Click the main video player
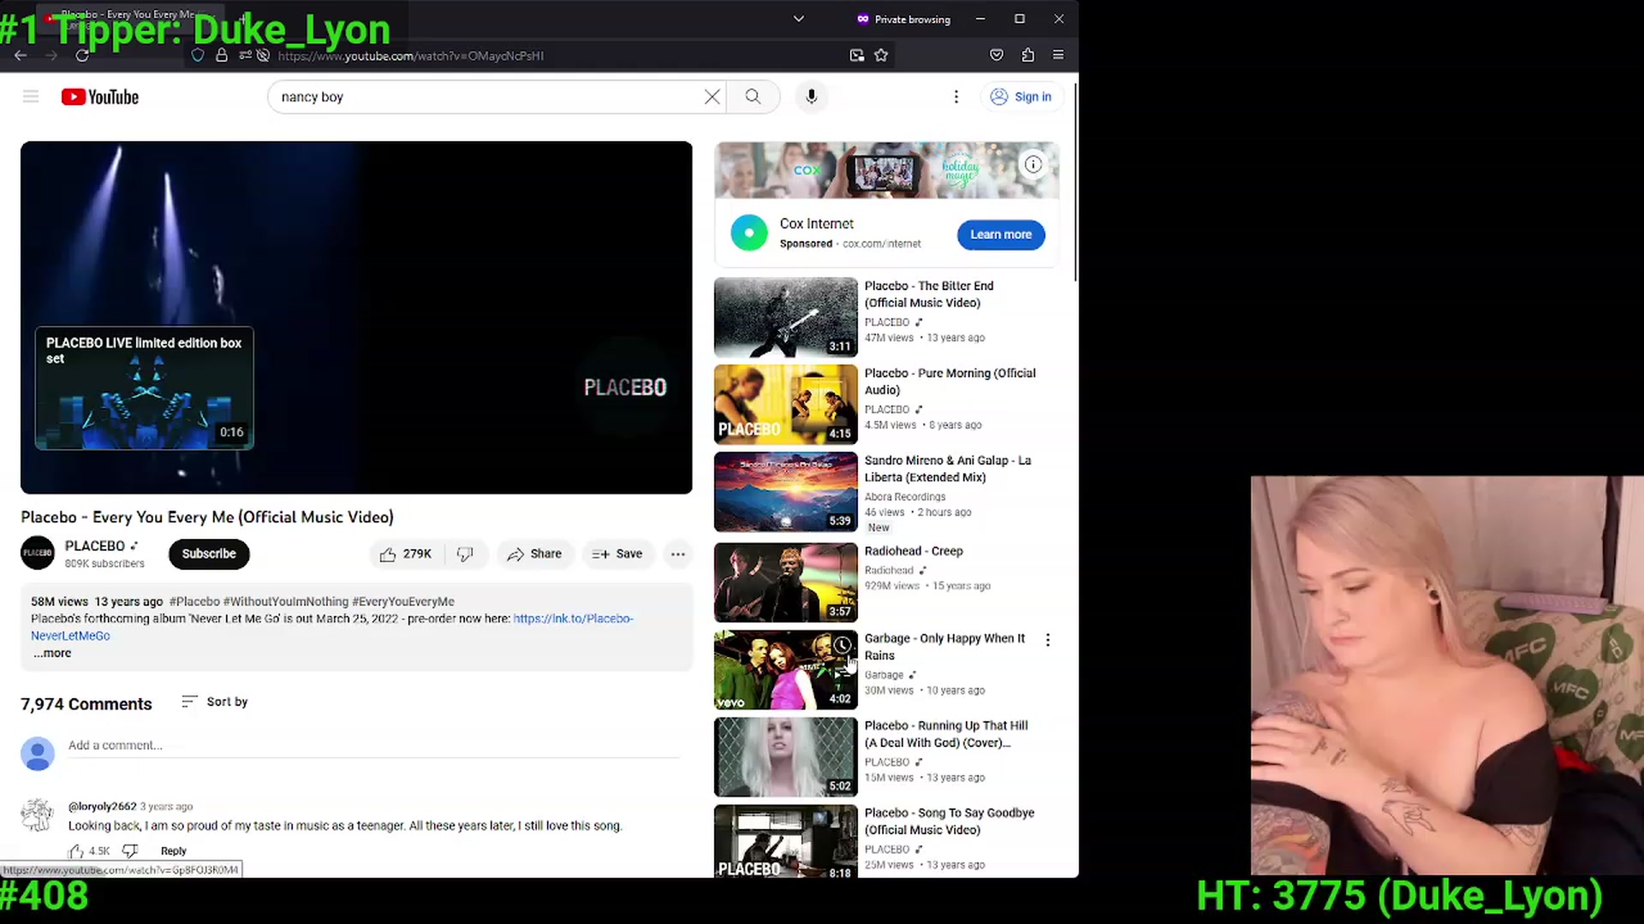The width and height of the screenshot is (1644, 924). point(356,317)
